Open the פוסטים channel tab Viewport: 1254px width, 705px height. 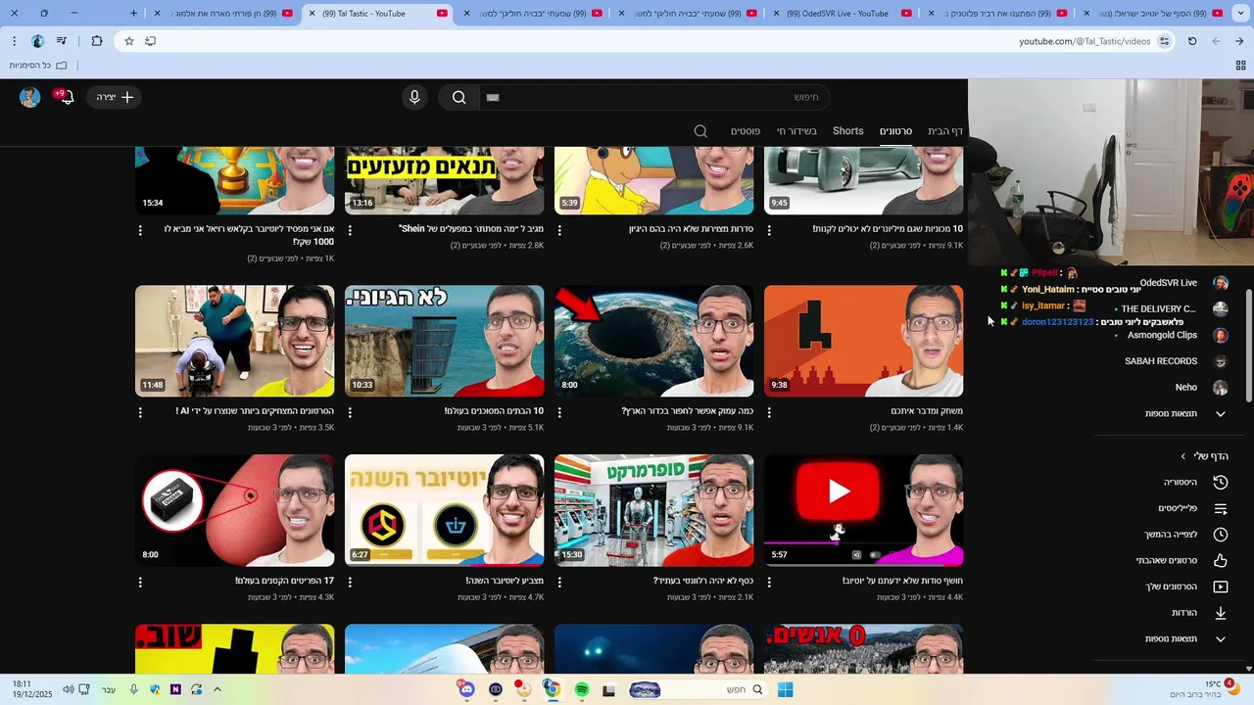[746, 131]
